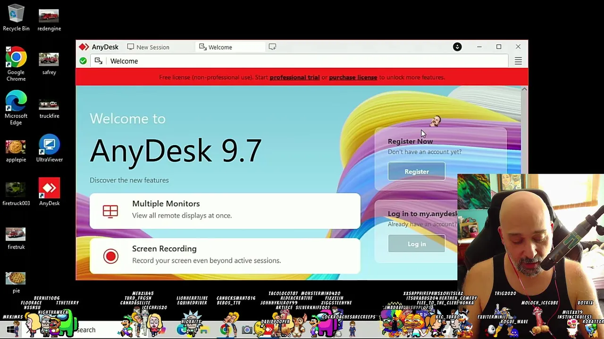Image resolution: width=604 pixels, height=339 pixels.
Task: Open the safrey desktop file
Action: click(x=49, y=64)
